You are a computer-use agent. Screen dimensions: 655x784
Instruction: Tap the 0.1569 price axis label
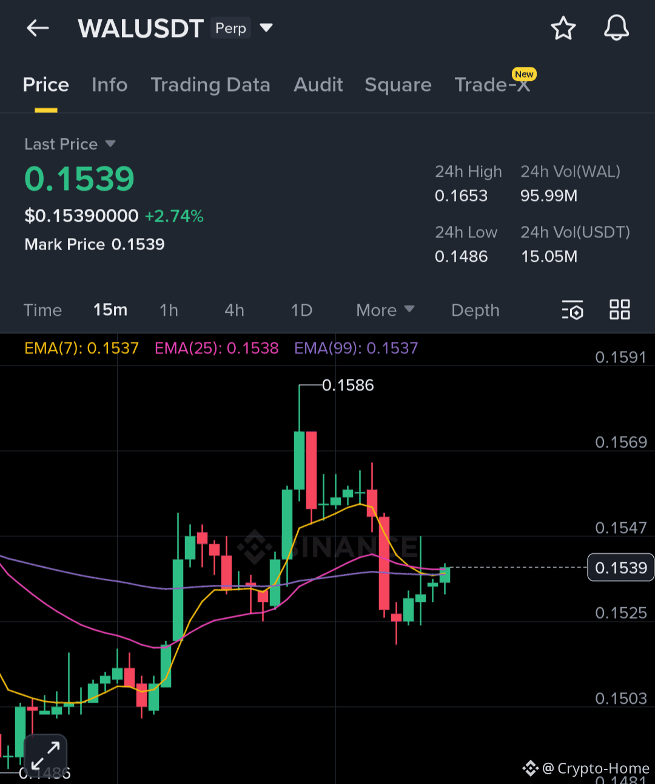point(621,442)
